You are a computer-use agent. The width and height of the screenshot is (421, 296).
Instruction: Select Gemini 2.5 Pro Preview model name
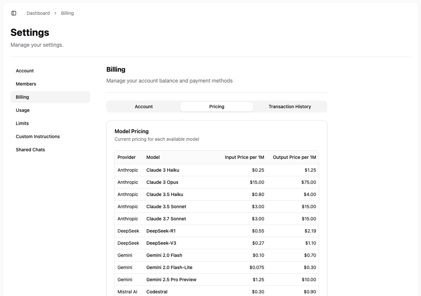171,280
